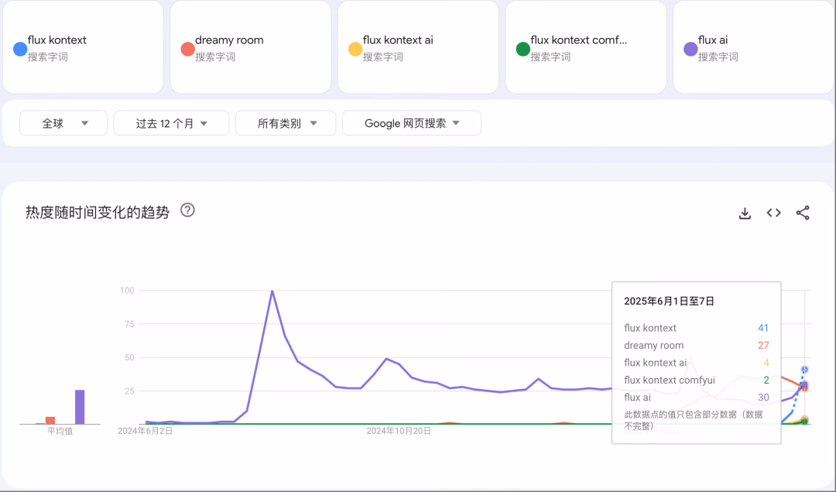Screen dimensions: 836x492
Task: Click flux ai value 30 in tooltip
Action: (x=763, y=397)
